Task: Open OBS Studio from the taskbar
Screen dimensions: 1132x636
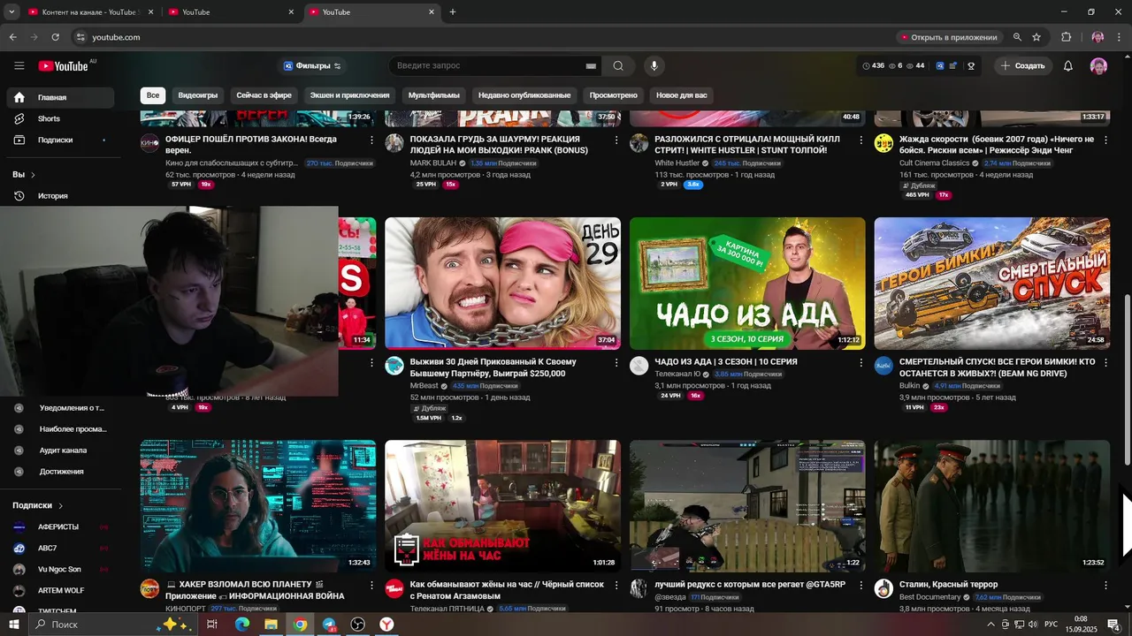Action: click(x=358, y=625)
